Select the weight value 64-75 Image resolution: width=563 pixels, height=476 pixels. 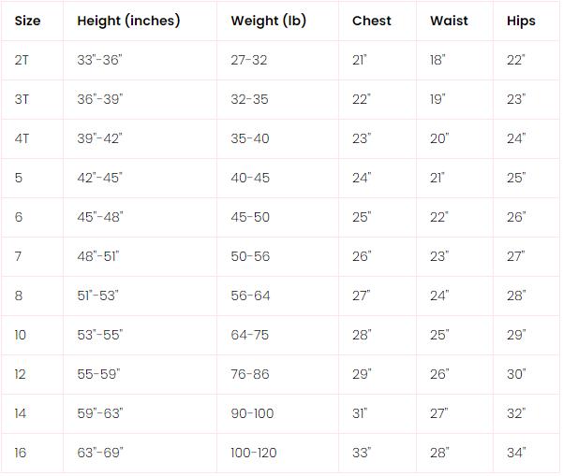point(250,335)
